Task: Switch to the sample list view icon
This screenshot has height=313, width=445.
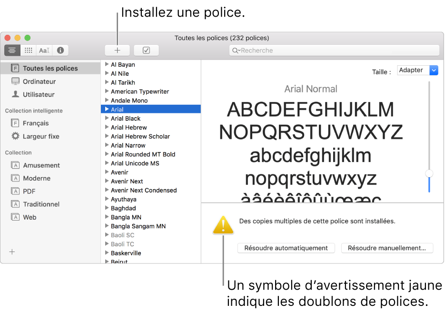Action: tap(12, 50)
